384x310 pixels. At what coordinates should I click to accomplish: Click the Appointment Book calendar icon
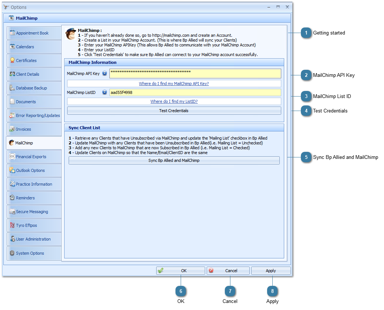tap(12, 33)
